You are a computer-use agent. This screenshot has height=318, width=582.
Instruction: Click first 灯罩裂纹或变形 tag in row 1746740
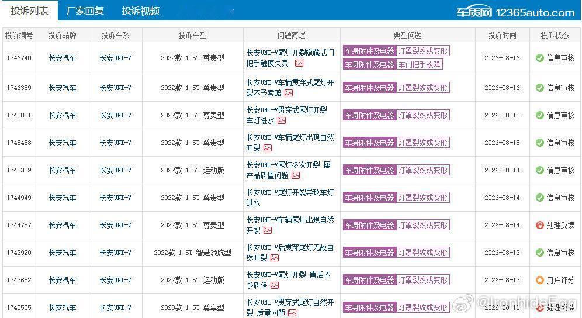pyautogui.click(x=422, y=51)
